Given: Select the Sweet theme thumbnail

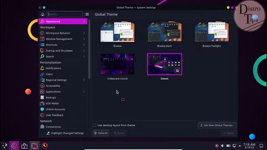Looking at the screenshot, I should click(x=164, y=64).
